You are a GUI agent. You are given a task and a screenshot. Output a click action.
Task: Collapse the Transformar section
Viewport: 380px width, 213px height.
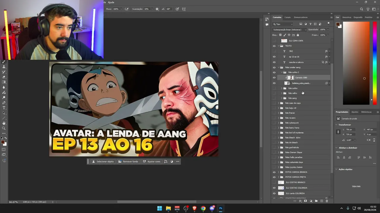click(336, 125)
